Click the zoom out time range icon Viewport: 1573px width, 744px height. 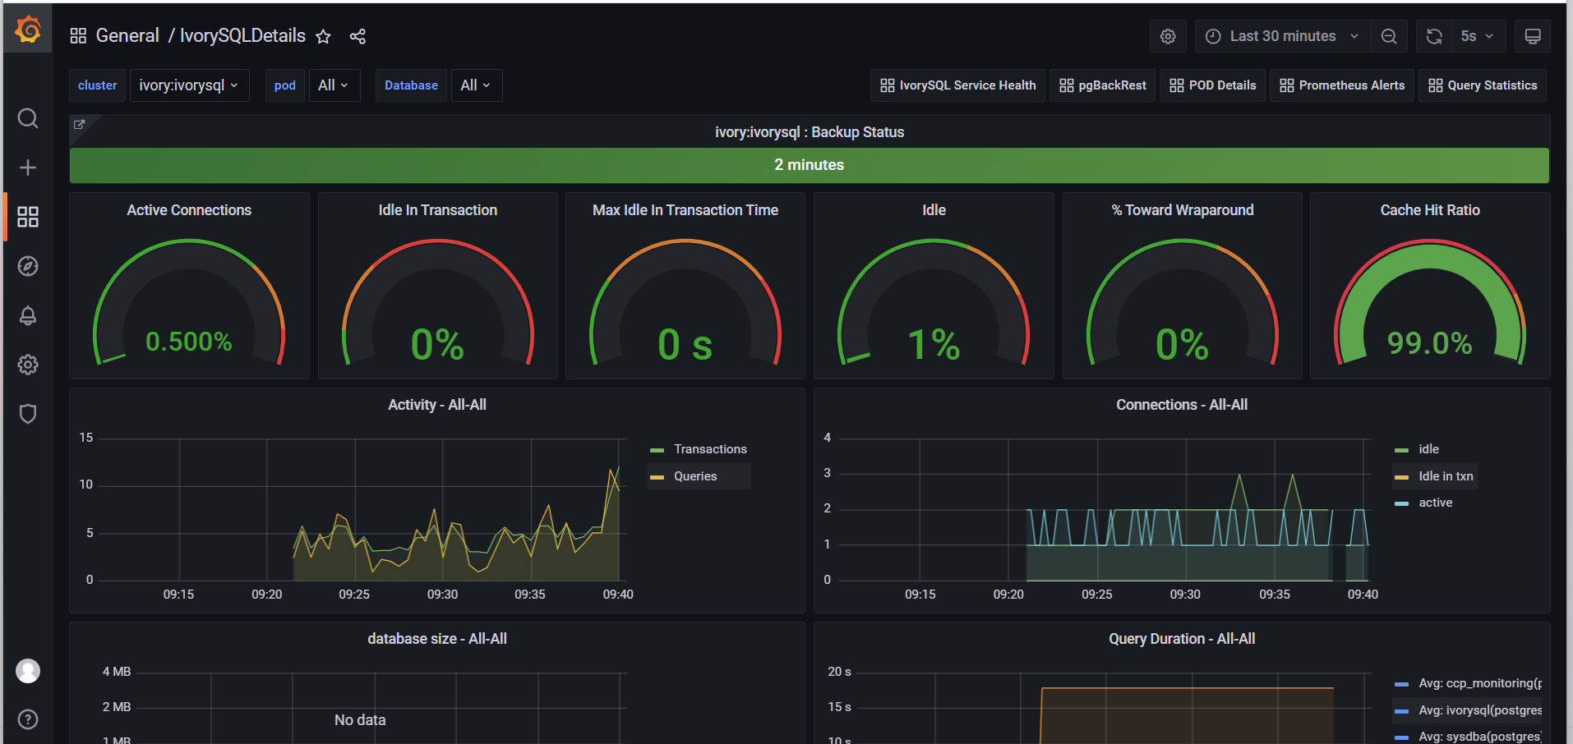pos(1388,36)
